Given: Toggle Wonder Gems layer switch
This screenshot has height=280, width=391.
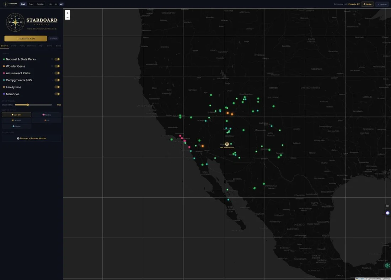Looking at the screenshot, I should click(x=57, y=66).
